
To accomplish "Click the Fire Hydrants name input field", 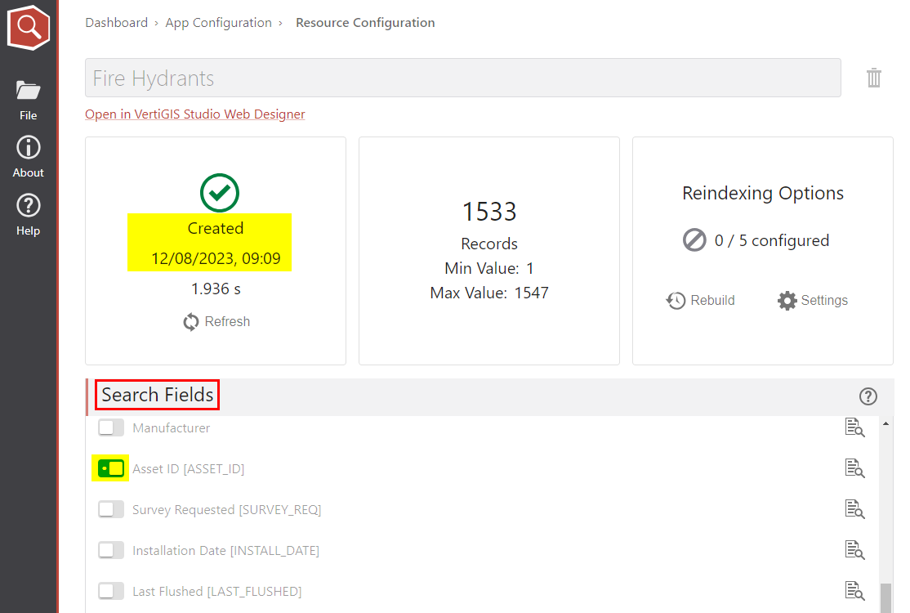I will (462, 78).
